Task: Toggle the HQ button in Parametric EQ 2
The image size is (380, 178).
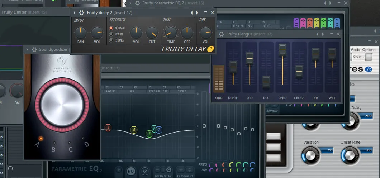Action: (x=130, y=171)
